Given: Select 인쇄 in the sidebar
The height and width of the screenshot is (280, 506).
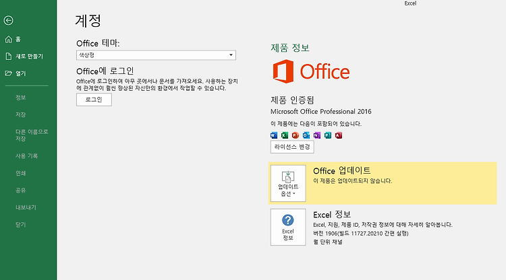Looking at the screenshot, I should [x=21, y=173].
